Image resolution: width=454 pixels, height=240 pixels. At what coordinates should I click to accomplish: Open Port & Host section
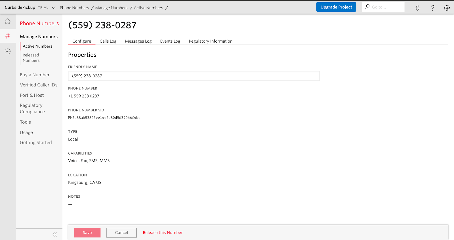pos(32,95)
